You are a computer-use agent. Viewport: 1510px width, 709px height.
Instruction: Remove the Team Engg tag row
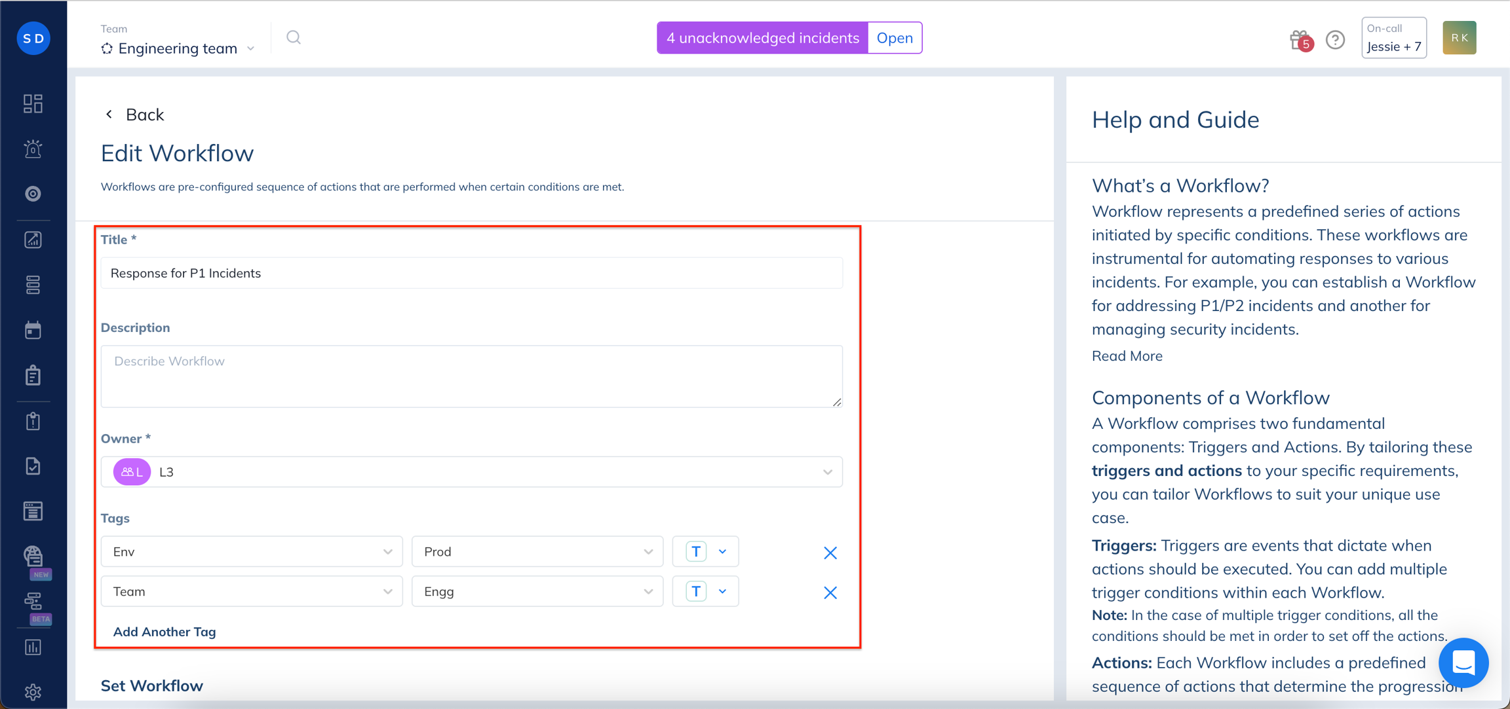(x=830, y=592)
